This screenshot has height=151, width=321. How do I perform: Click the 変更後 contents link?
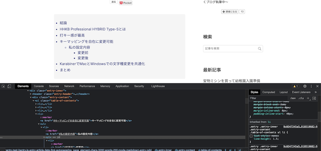[83, 58]
